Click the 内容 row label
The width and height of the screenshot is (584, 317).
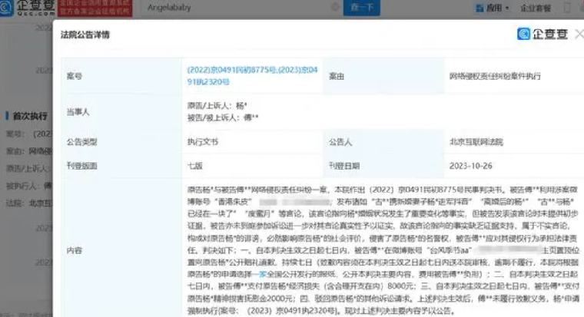coord(74,250)
